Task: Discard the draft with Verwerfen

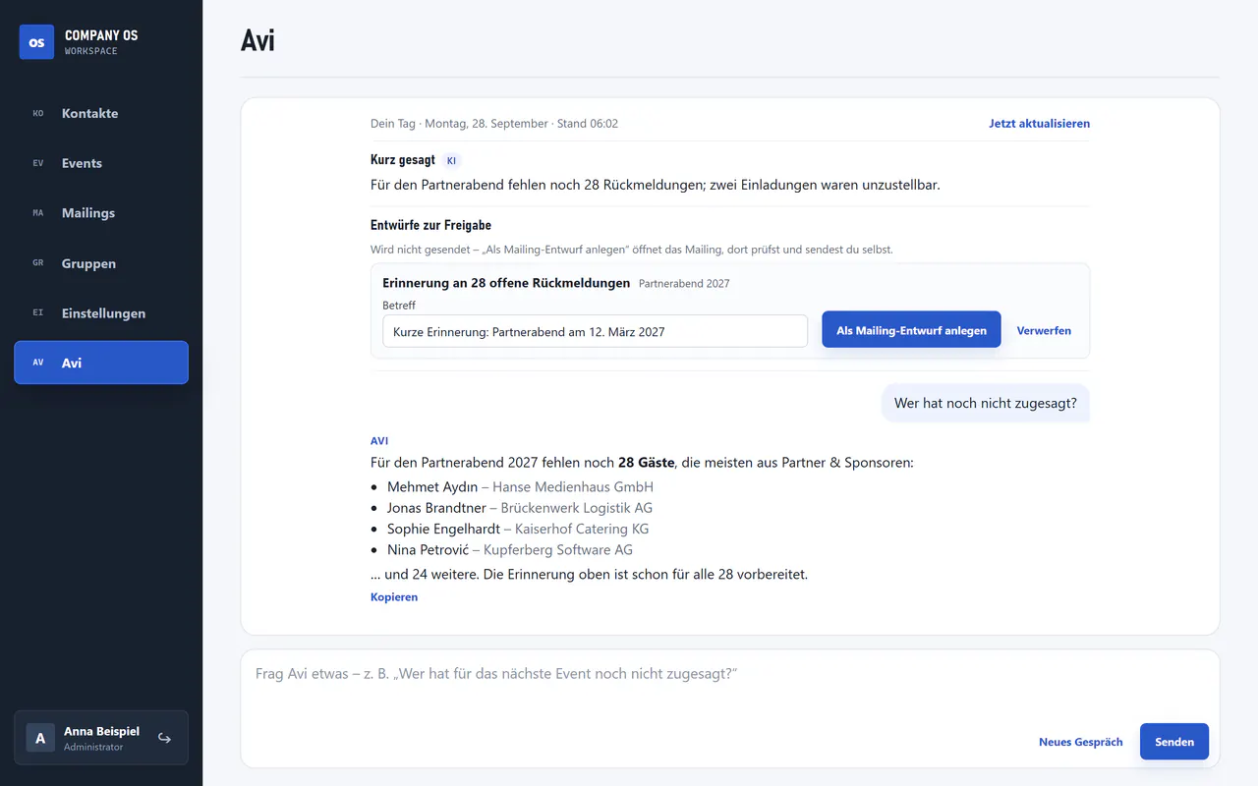Action: click(x=1044, y=331)
